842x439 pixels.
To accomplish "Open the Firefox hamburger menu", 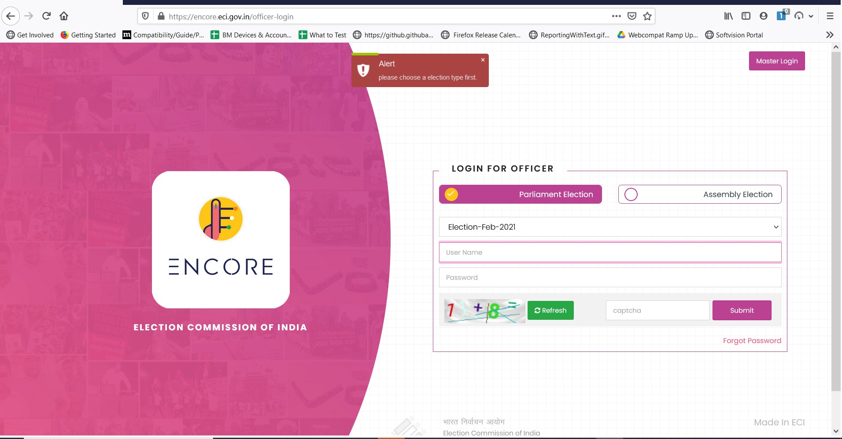I will click(830, 16).
